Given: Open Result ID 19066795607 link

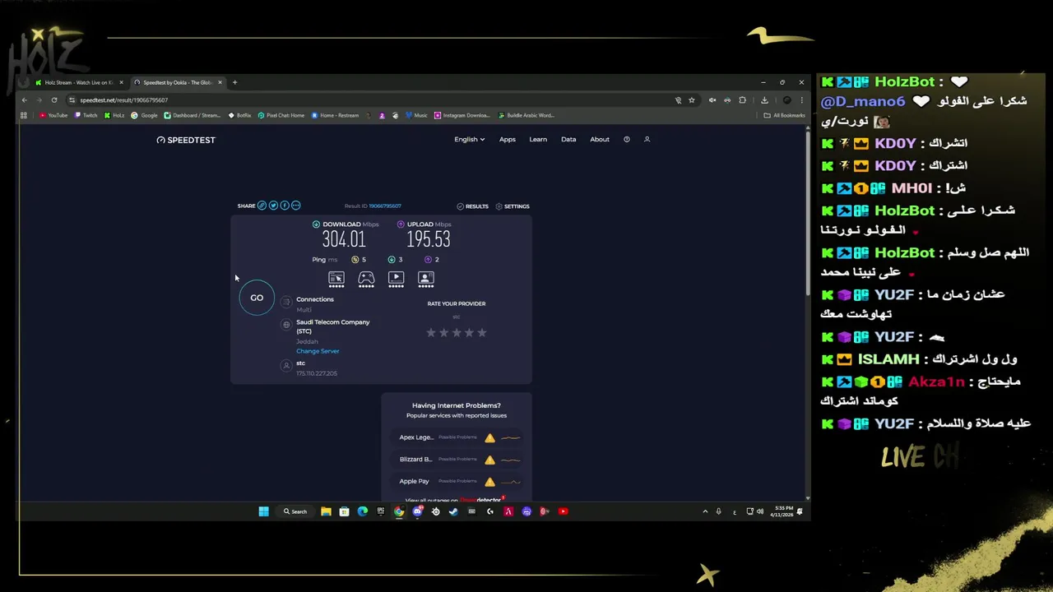Looking at the screenshot, I should (x=385, y=206).
